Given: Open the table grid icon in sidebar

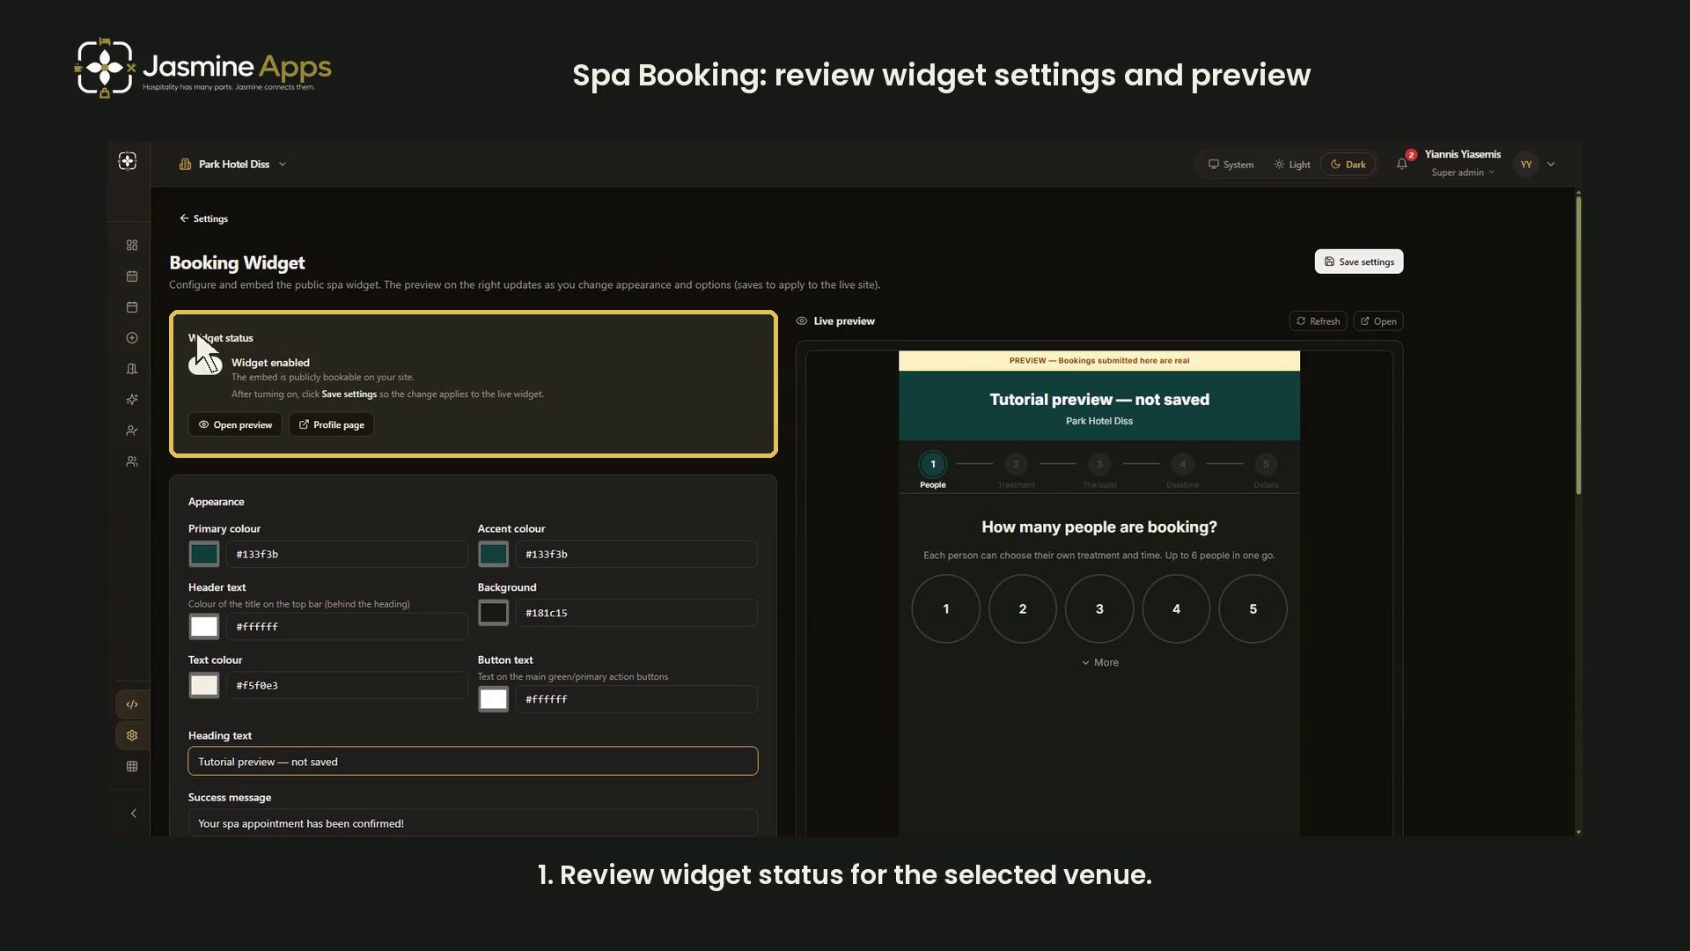Looking at the screenshot, I should pyautogui.click(x=132, y=766).
